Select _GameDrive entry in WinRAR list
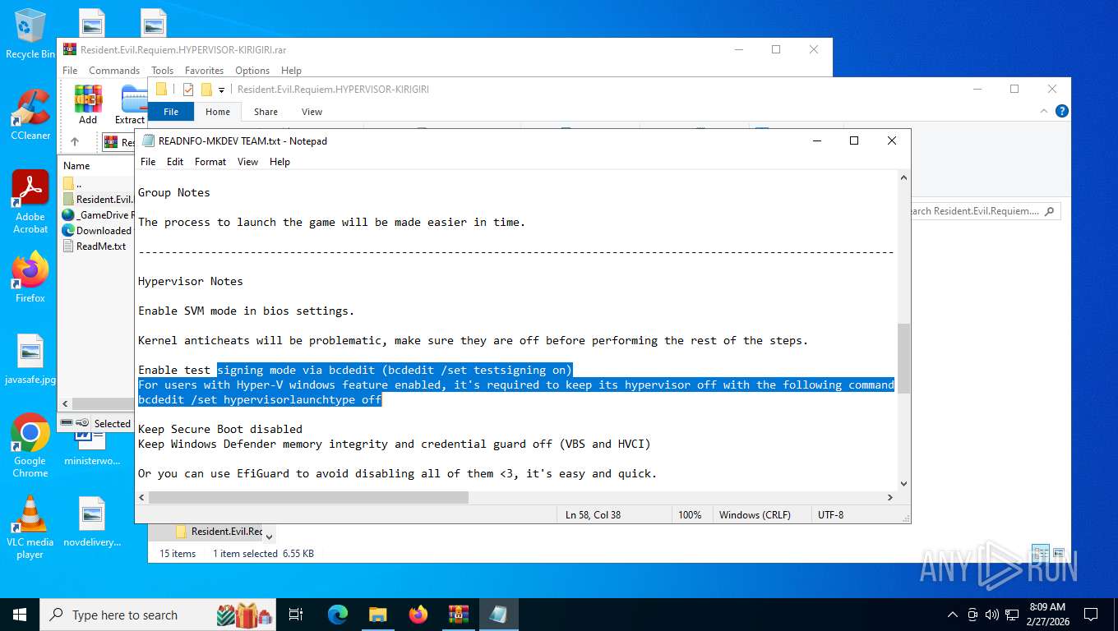 [x=97, y=214]
